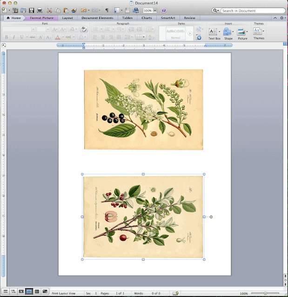Click the Themes icon
The width and height of the screenshot is (288, 297).
(257, 31)
